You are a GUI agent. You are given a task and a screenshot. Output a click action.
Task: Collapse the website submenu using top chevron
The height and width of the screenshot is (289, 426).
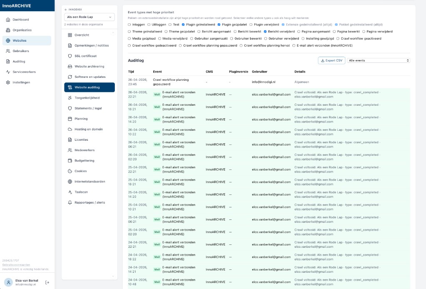tap(112, 32)
